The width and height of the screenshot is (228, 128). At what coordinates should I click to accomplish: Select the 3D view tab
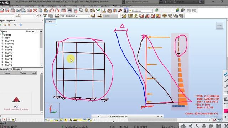coord(99,116)
